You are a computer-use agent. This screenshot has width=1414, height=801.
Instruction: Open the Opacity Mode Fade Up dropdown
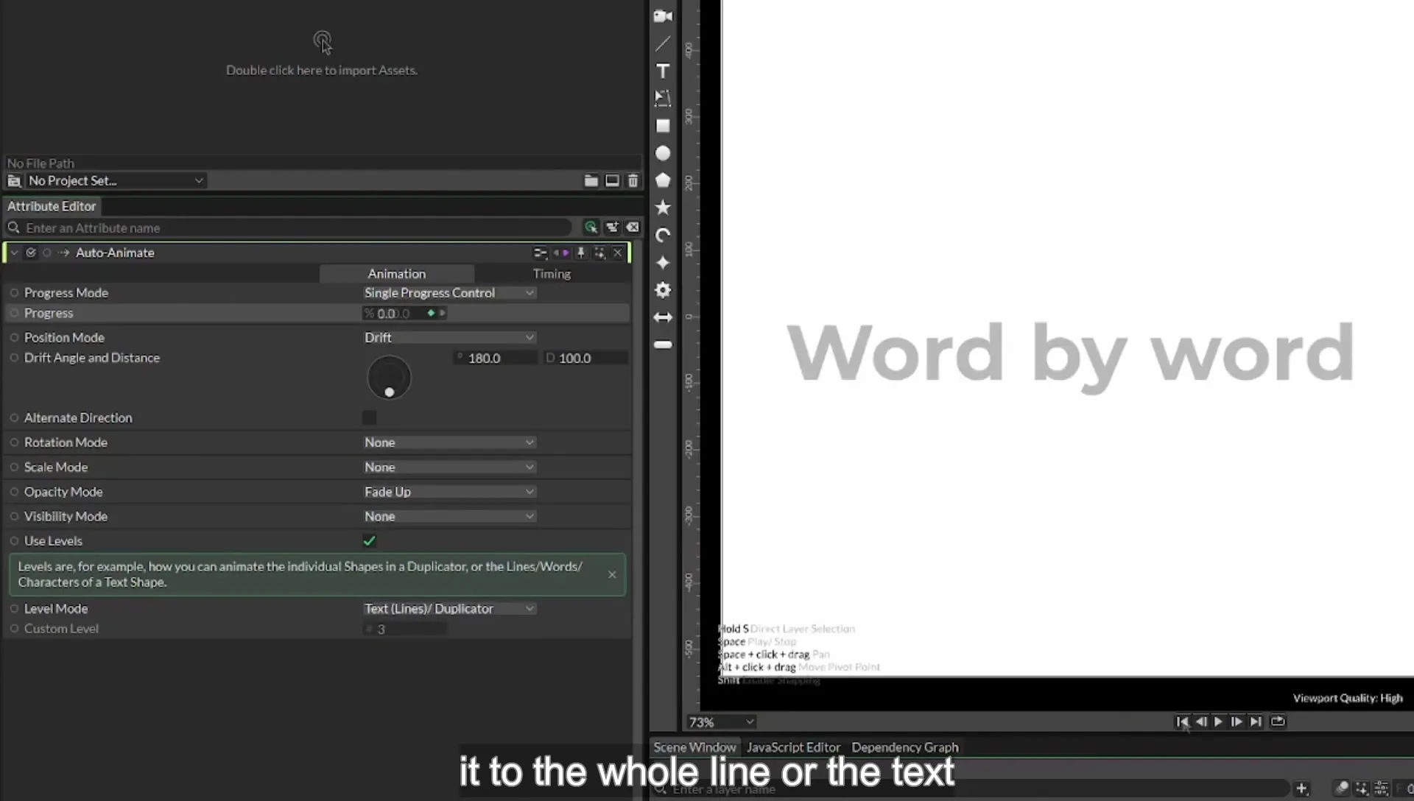pyautogui.click(x=449, y=492)
